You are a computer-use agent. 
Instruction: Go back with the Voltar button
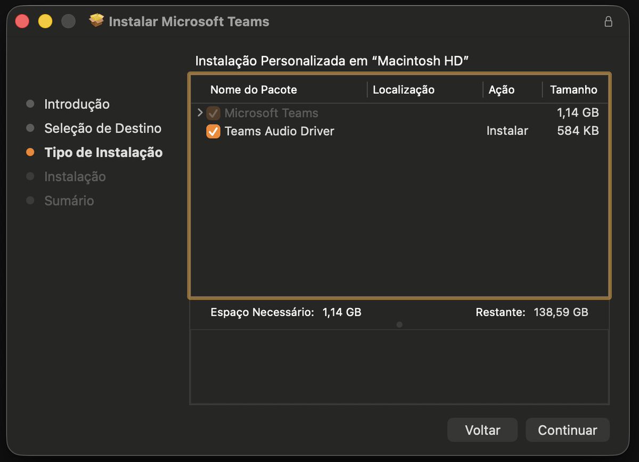(482, 430)
